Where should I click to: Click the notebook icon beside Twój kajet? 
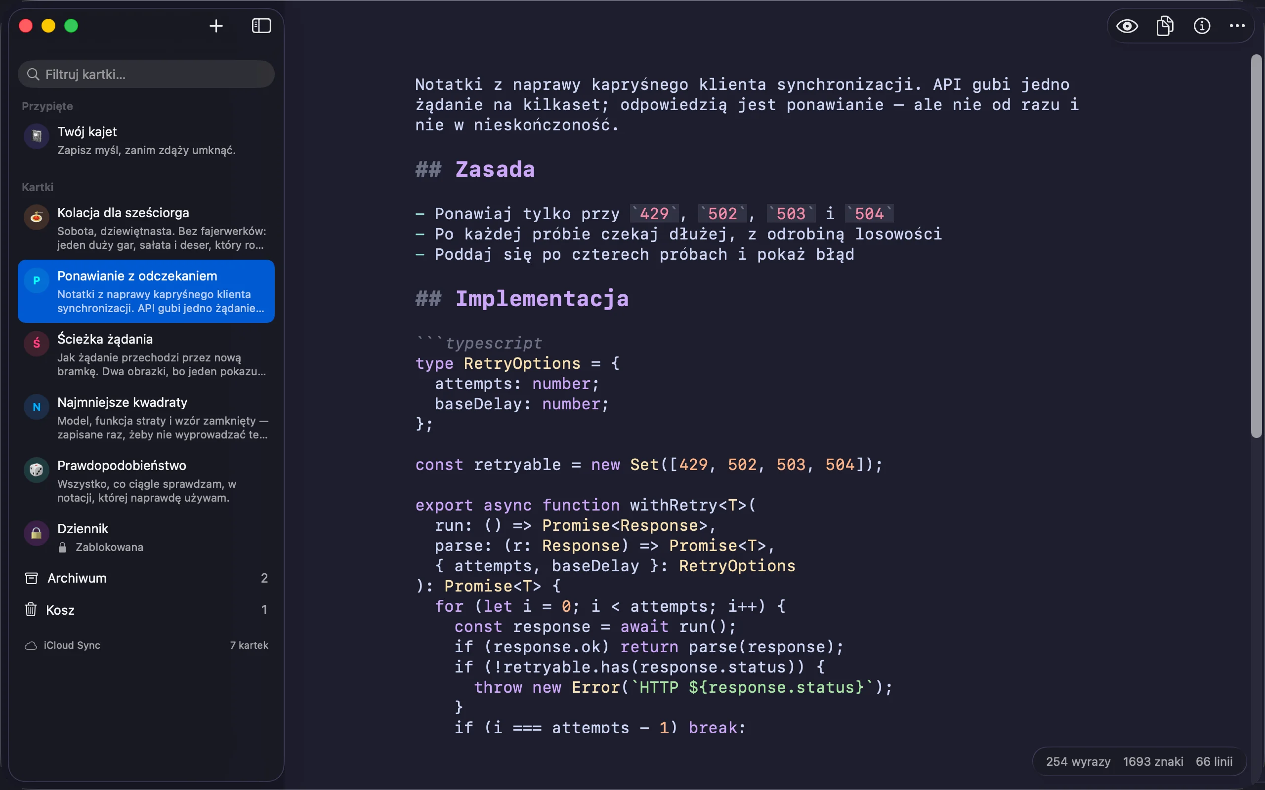[37, 136]
